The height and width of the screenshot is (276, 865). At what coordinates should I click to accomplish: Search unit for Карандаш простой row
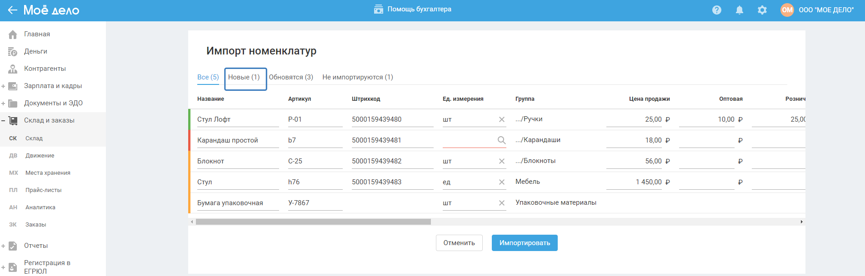(x=501, y=140)
